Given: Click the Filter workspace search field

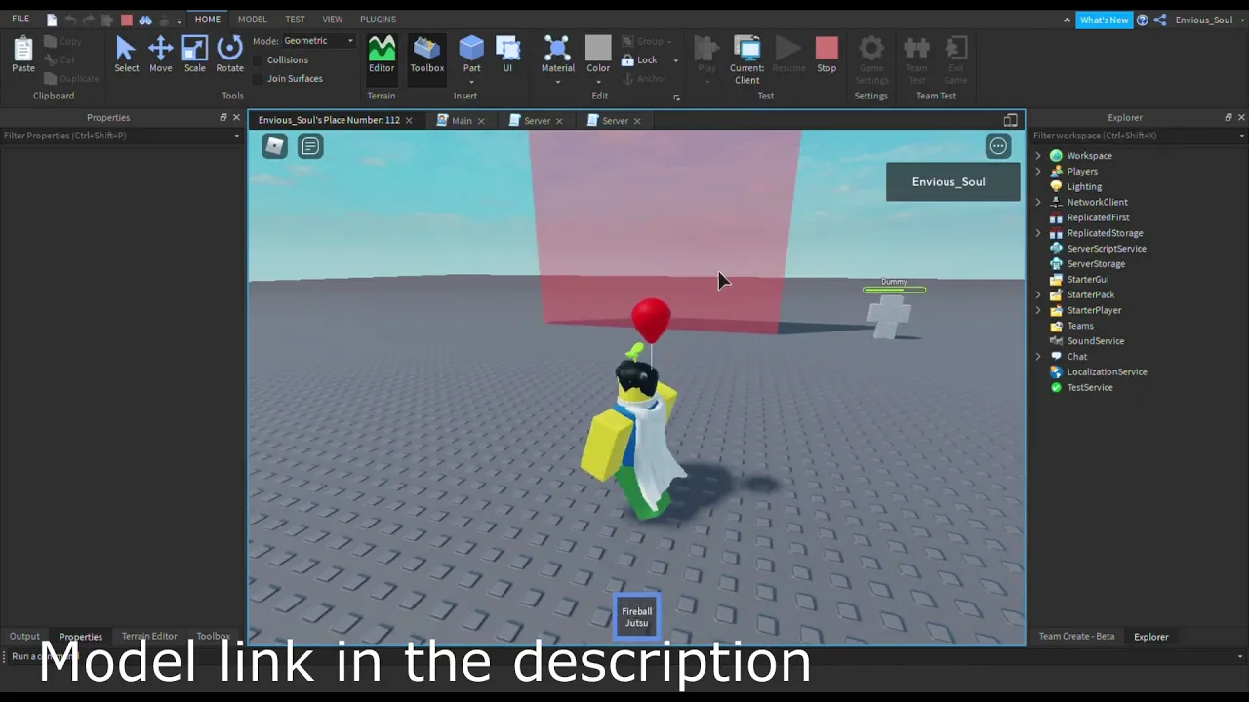Looking at the screenshot, I should click(x=1139, y=136).
